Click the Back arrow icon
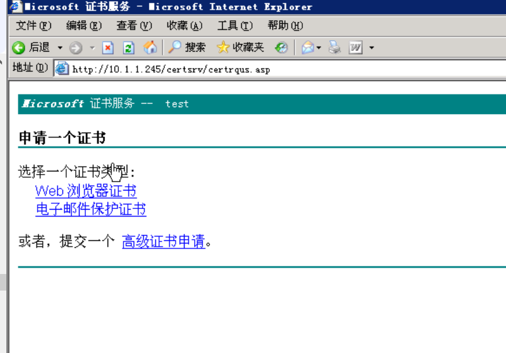The height and width of the screenshot is (353, 506). tap(18, 48)
